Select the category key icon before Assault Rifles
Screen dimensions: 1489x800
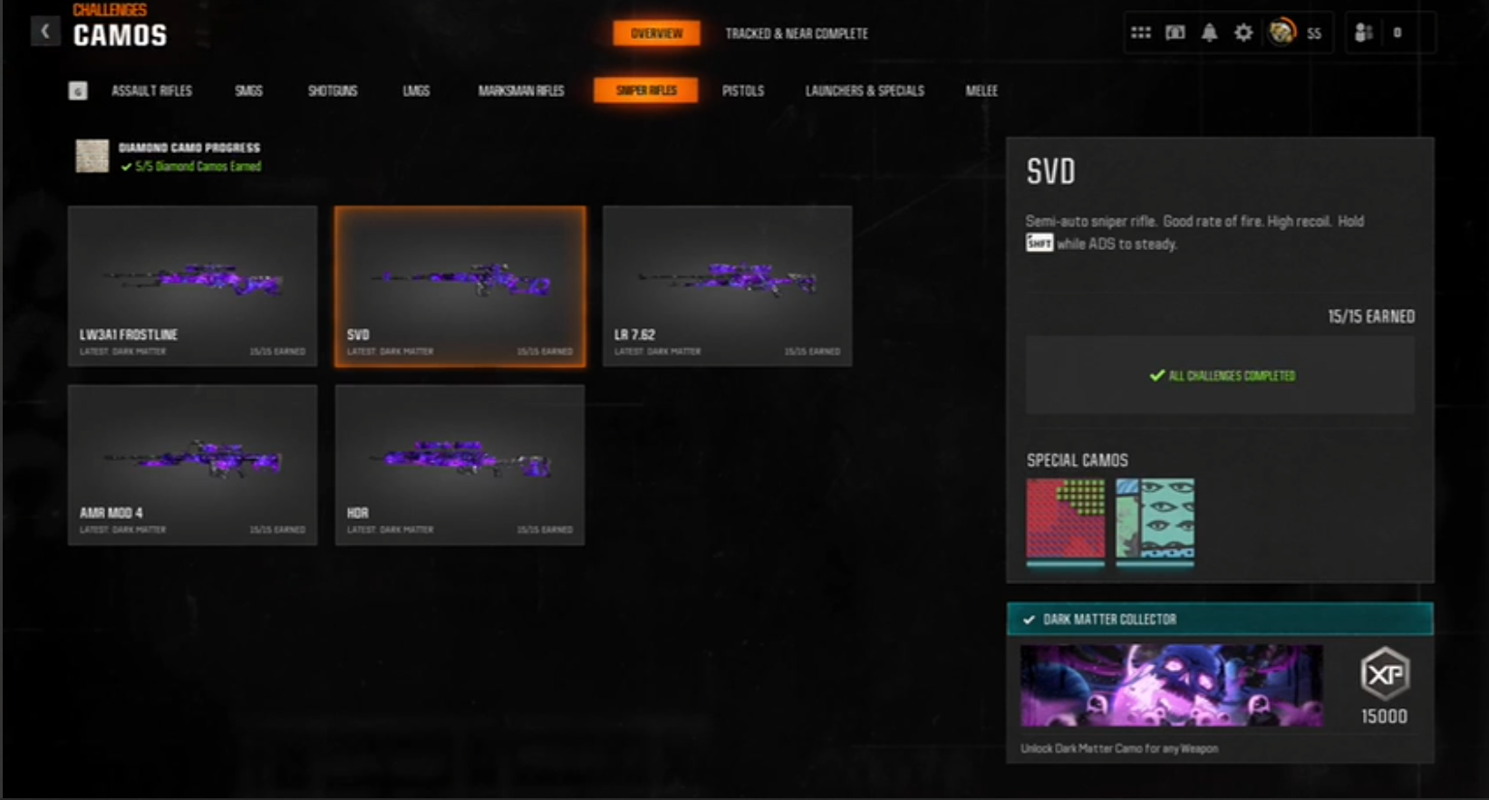coord(78,91)
